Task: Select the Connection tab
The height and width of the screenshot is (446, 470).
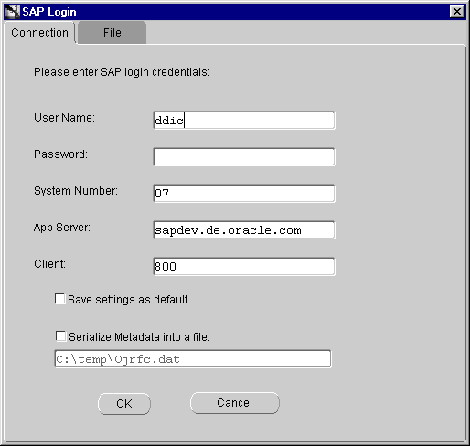Action: [39, 33]
